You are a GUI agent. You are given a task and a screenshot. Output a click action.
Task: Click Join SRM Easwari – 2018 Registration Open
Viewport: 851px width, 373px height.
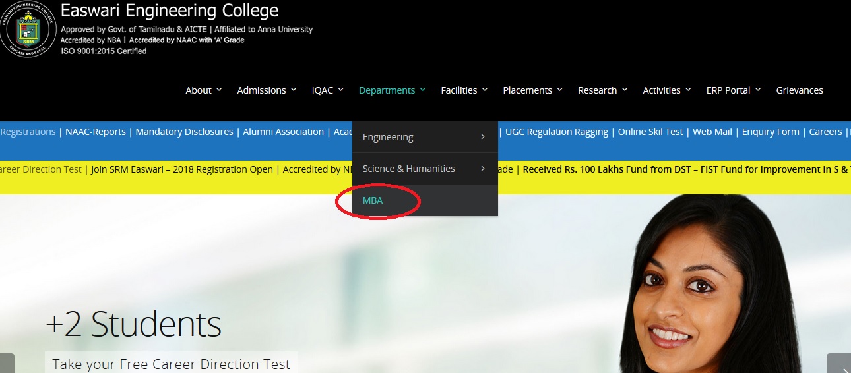[182, 169]
